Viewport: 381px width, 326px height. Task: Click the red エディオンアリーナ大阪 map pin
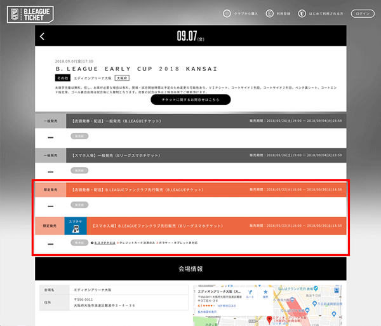269,320
